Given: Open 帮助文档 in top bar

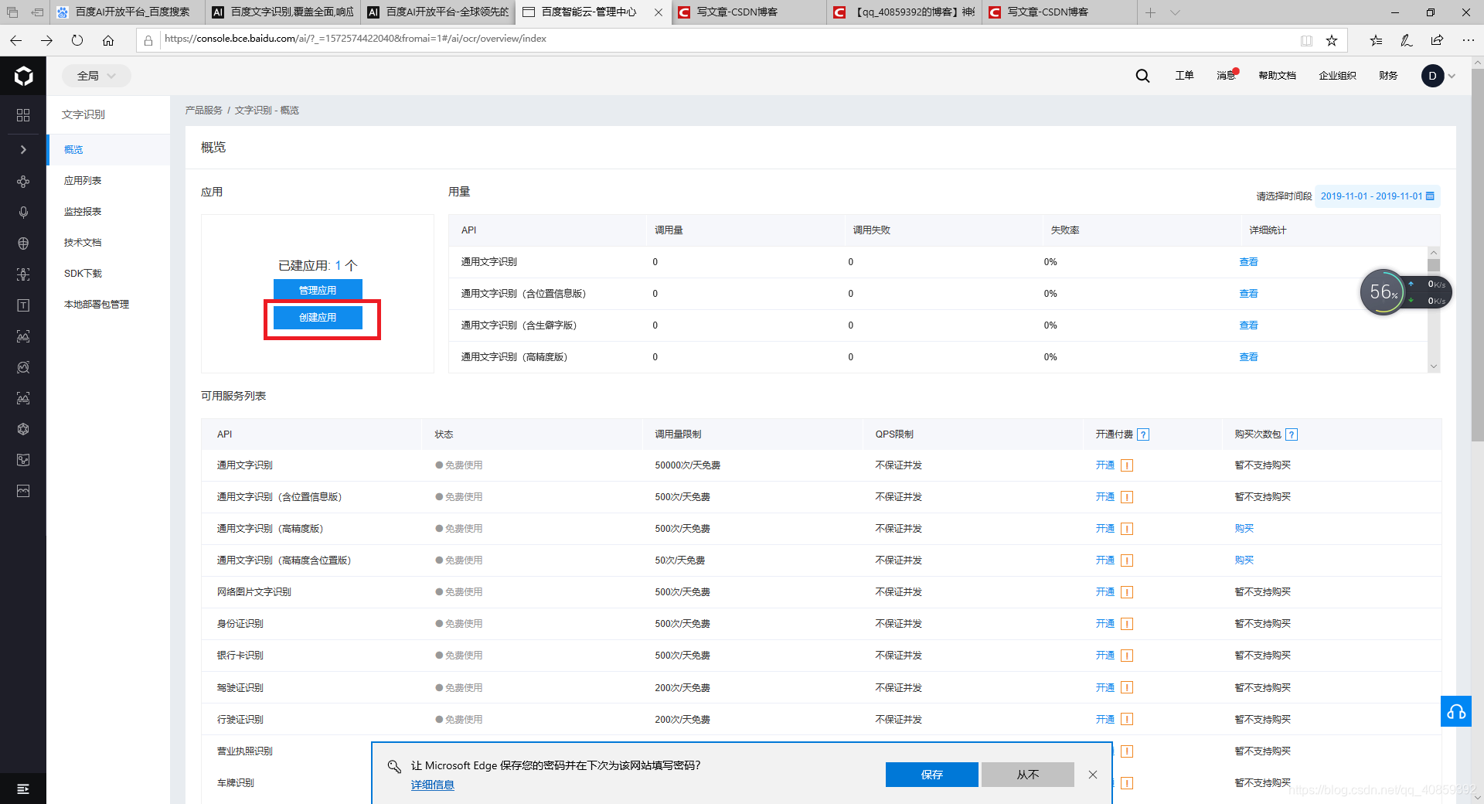Looking at the screenshot, I should click(1277, 76).
